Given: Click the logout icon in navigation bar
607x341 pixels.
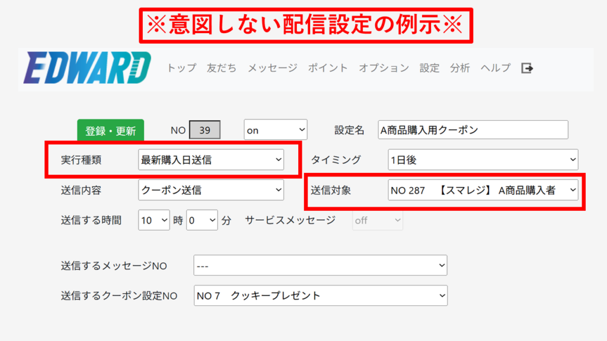Looking at the screenshot, I should (527, 68).
